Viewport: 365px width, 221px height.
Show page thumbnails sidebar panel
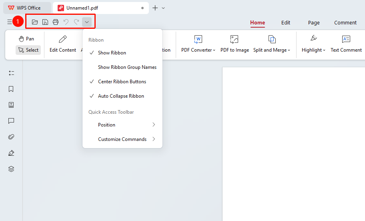pos(11,105)
